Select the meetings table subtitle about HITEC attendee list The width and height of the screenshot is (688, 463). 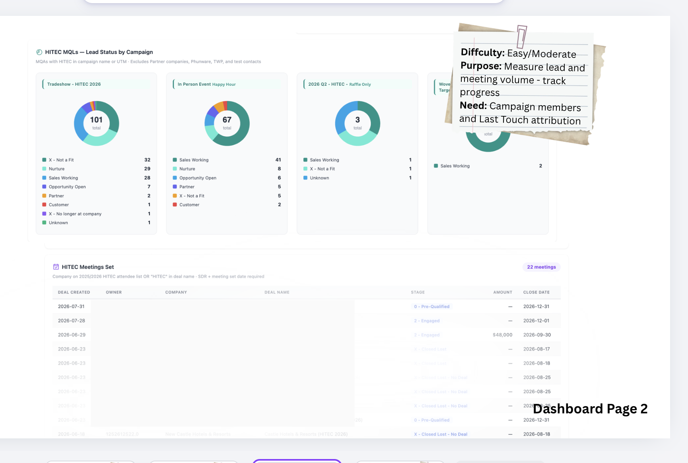tap(158, 276)
